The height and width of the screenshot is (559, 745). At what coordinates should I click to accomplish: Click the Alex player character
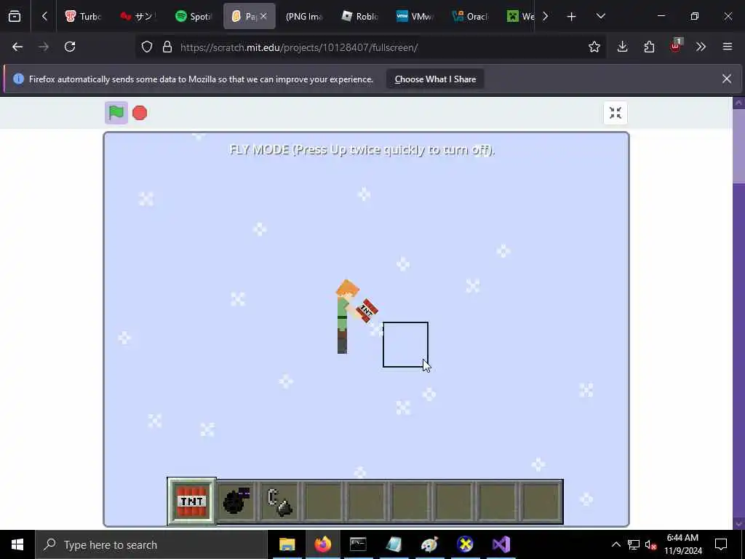pos(347,317)
